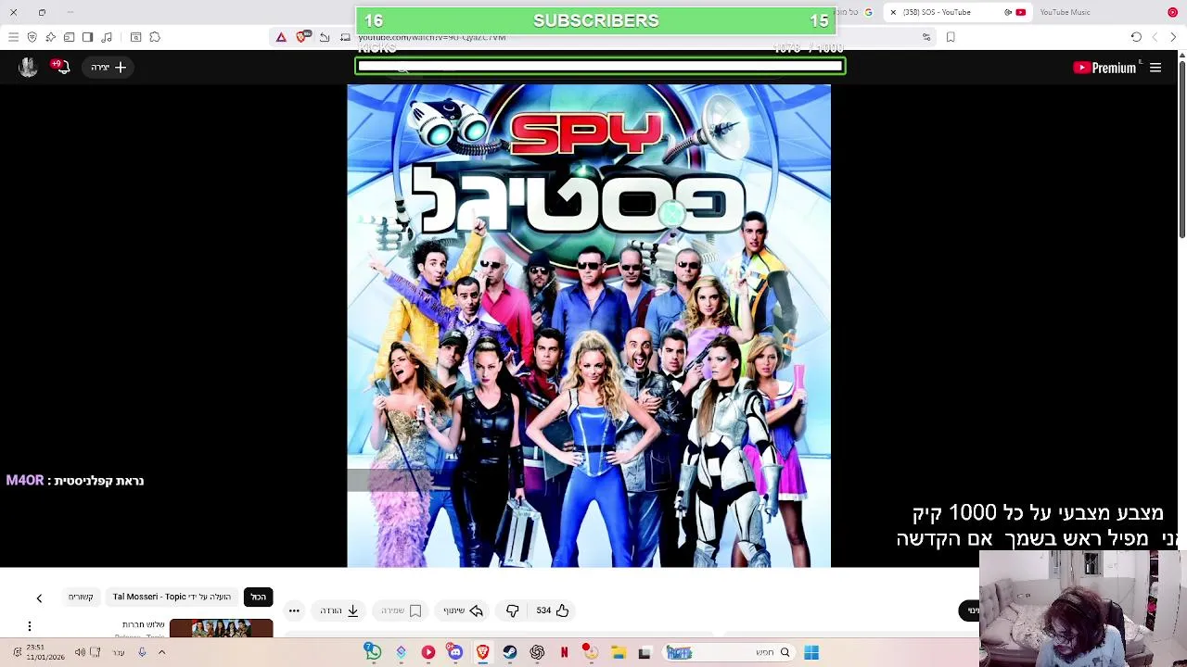Select the 'קשורים' filter chip

pos(81,597)
